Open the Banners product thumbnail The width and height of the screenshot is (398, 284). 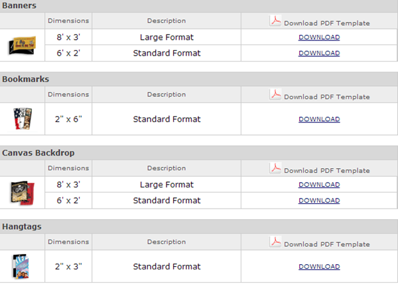tap(23, 46)
